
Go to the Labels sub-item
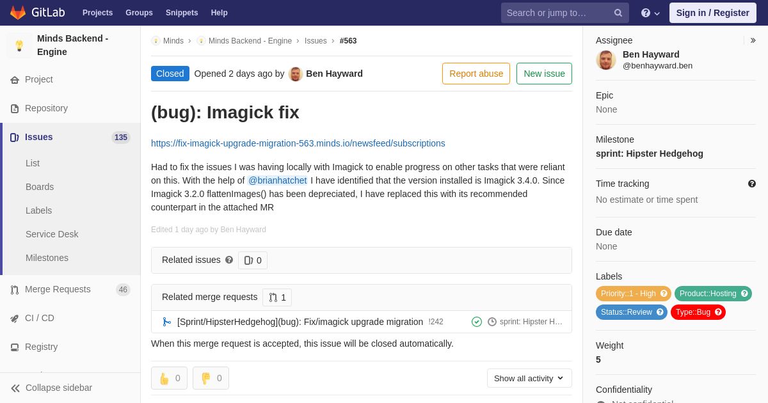point(39,210)
